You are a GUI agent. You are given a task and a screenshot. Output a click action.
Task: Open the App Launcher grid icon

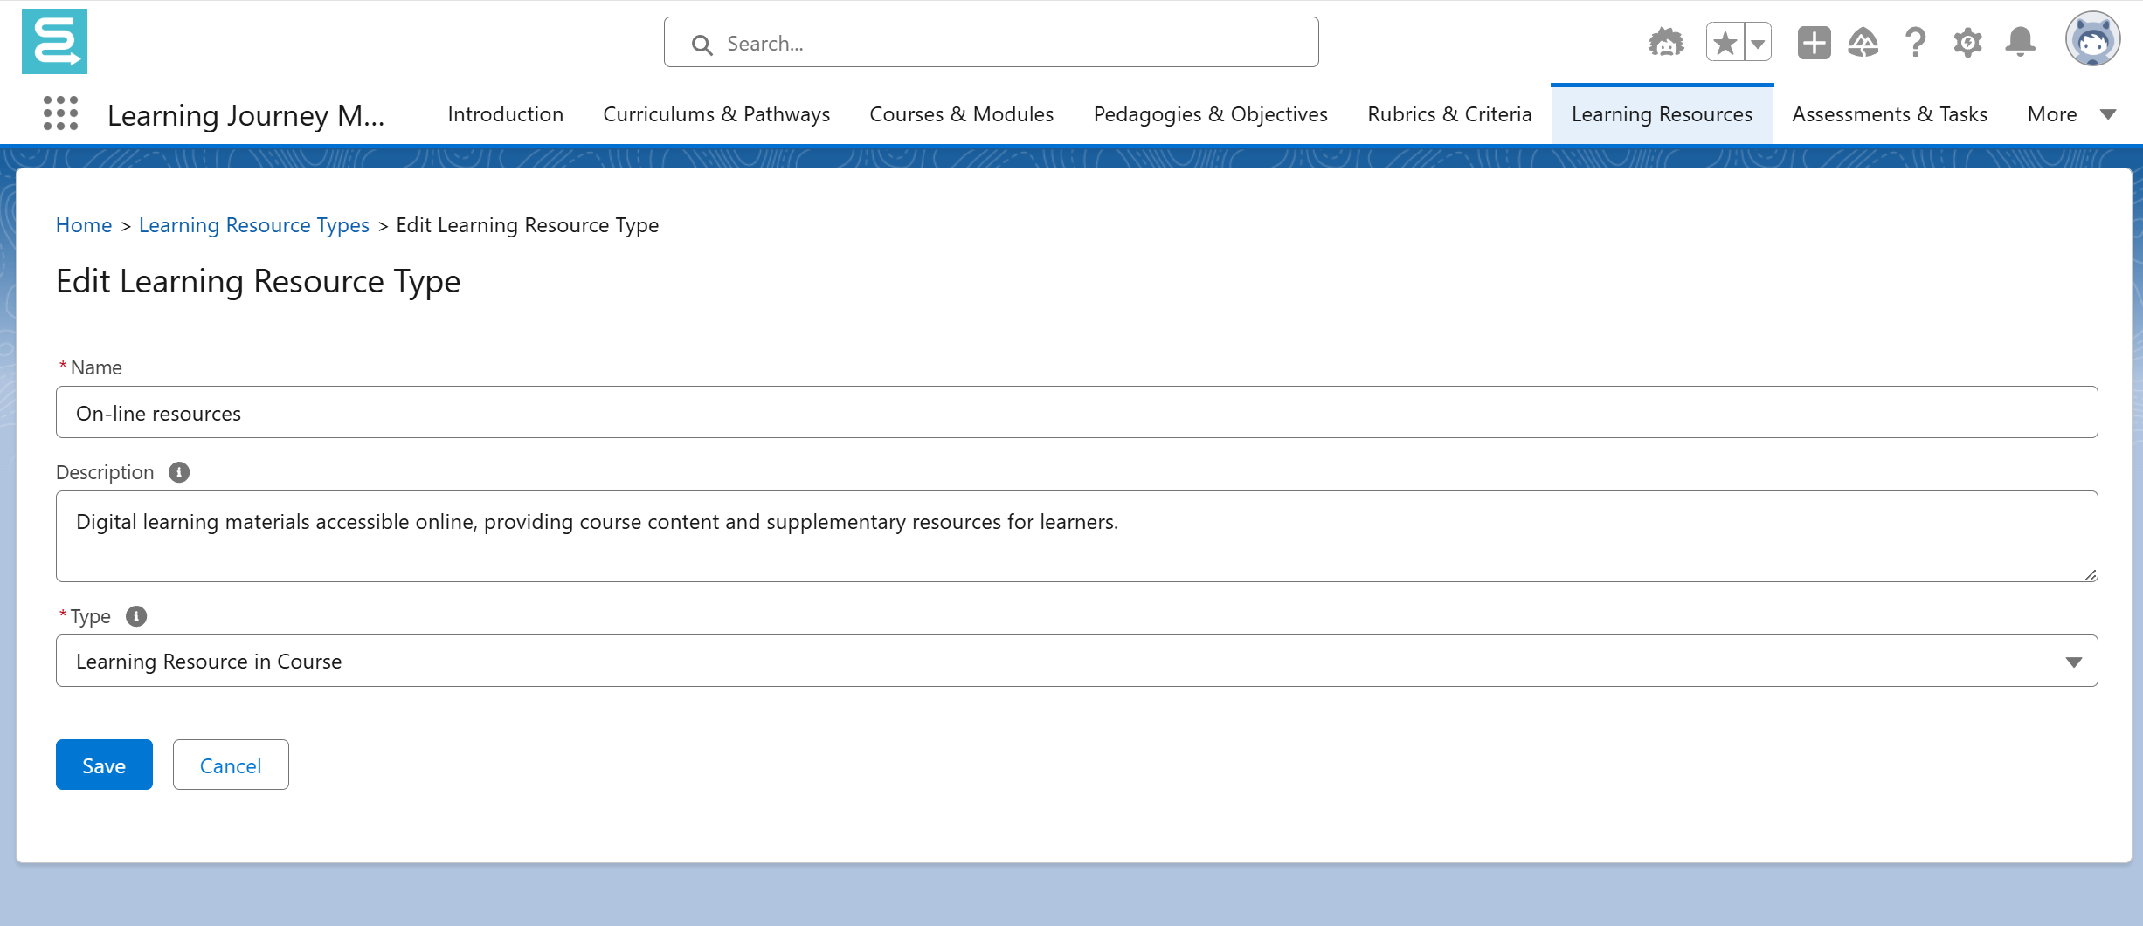[60, 114]
